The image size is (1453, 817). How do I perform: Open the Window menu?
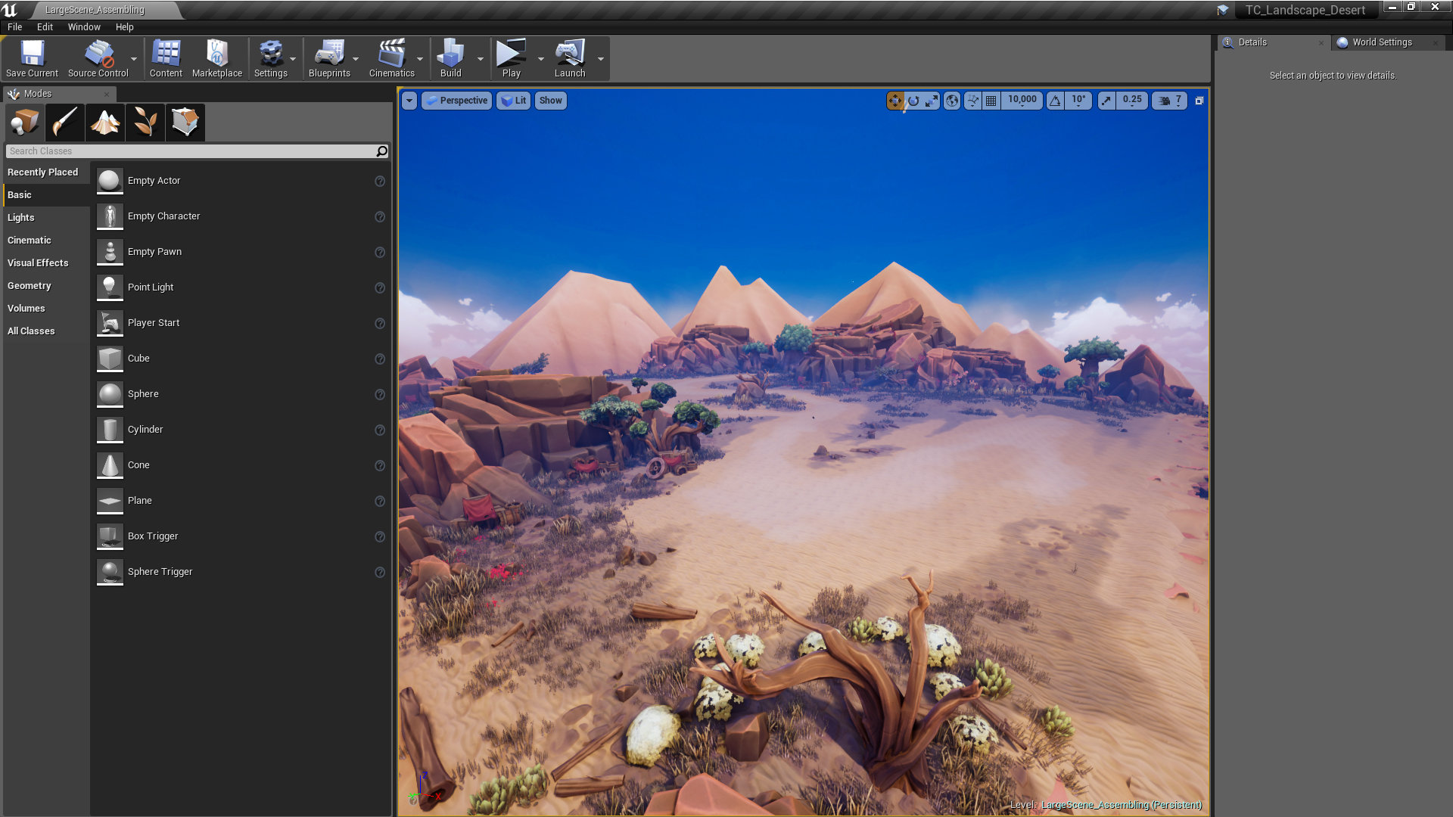(84, 27)
